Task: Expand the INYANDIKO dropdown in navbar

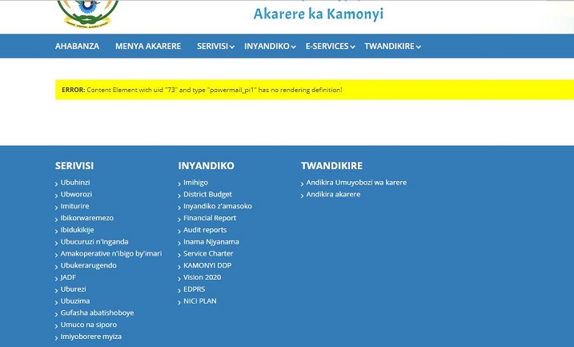Action: click(x=270, y=46)
